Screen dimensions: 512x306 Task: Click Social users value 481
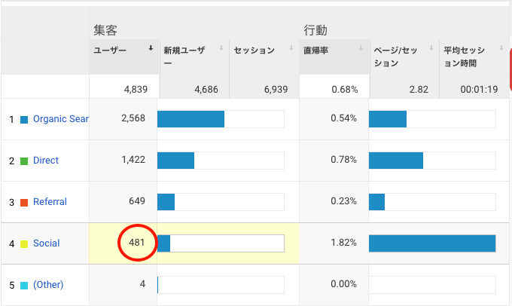(x=137, y=242)
